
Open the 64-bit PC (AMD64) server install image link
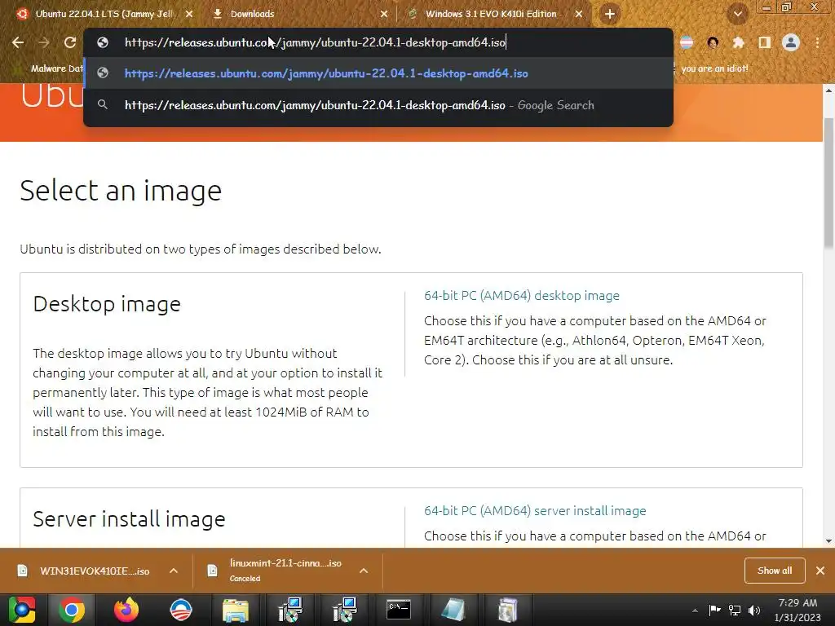tap(535, 510)
